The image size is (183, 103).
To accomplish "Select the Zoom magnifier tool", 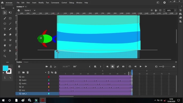I will click(5, 56).
